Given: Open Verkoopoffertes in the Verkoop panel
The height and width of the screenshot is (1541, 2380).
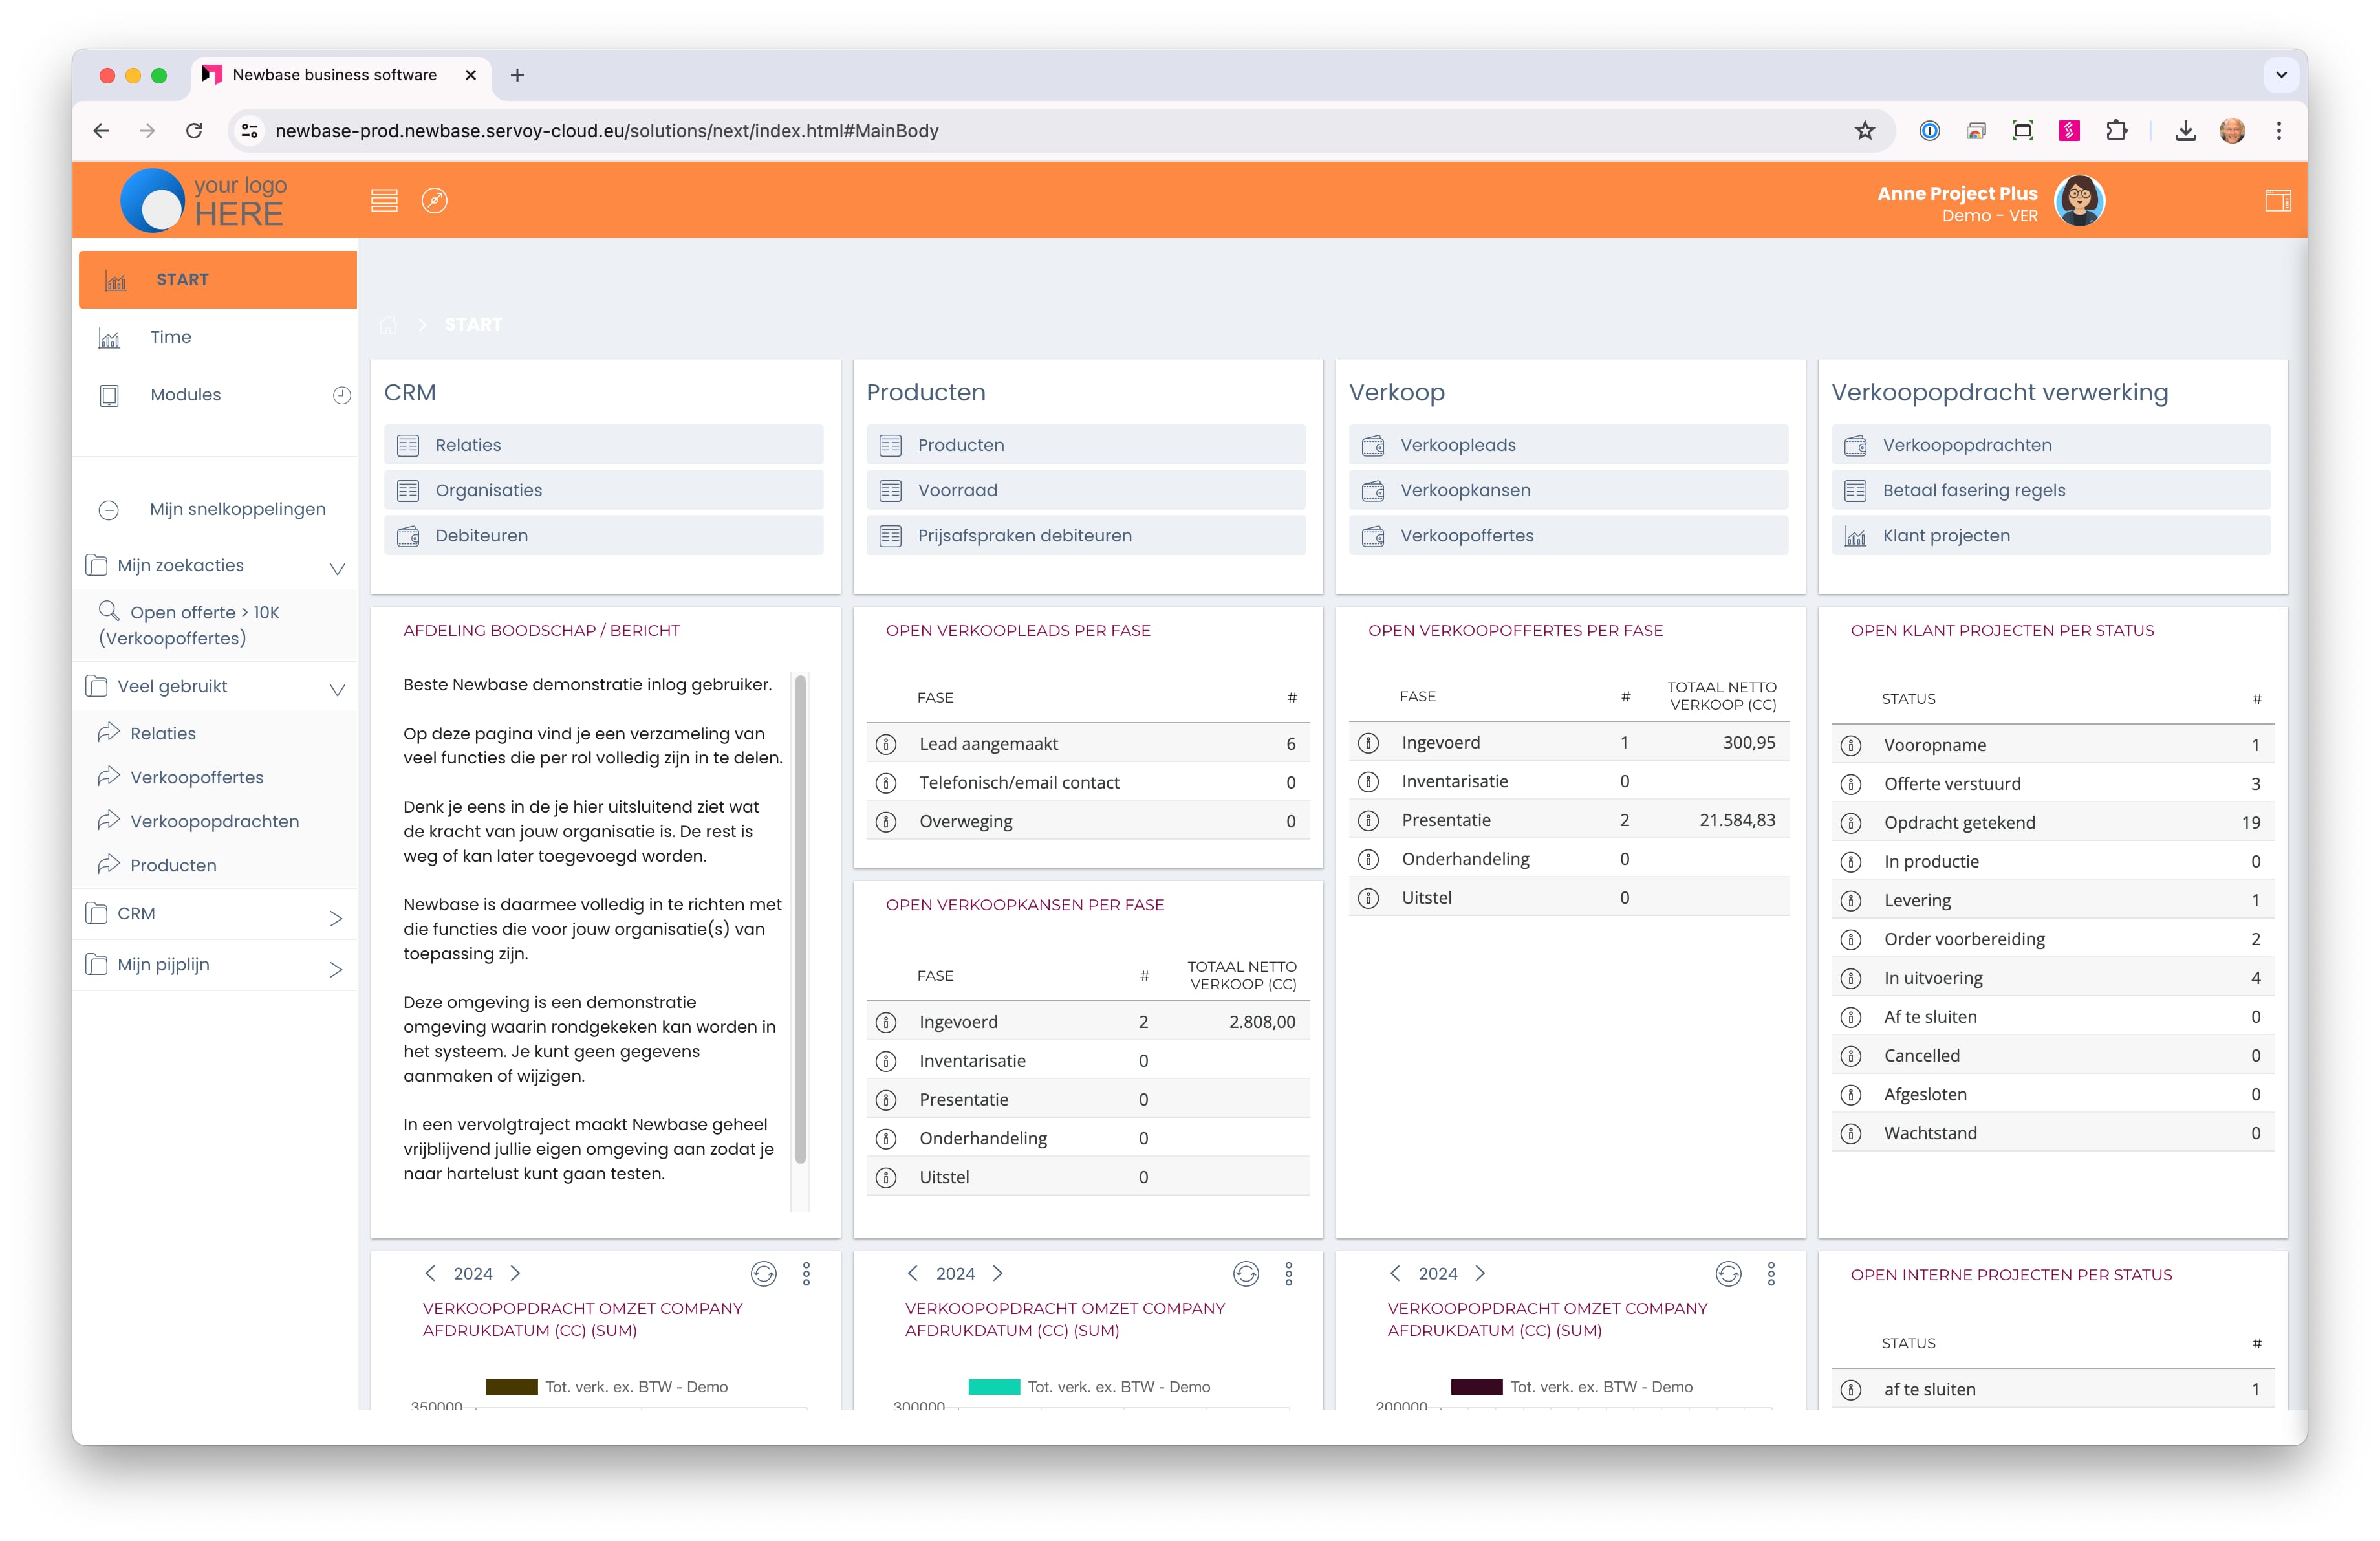Looking at the screenshot, I should pos(1466,536).
